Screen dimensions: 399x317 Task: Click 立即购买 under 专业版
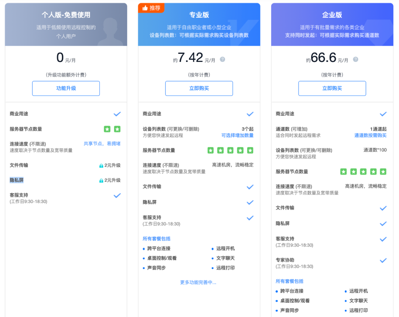pos(199,88)
